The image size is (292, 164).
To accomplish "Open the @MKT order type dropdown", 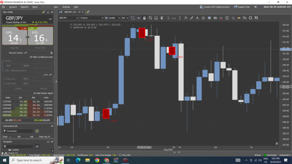I will [x=28, y=66].
